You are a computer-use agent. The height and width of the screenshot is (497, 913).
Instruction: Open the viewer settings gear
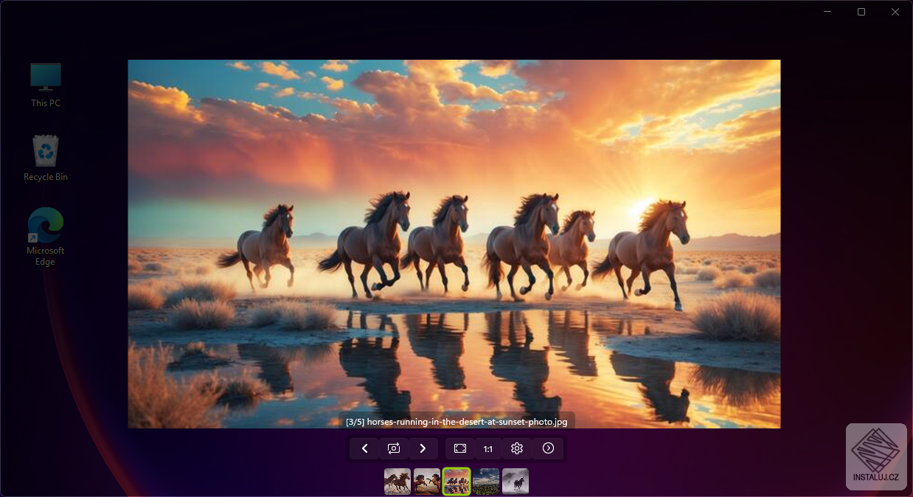[517, 448]
